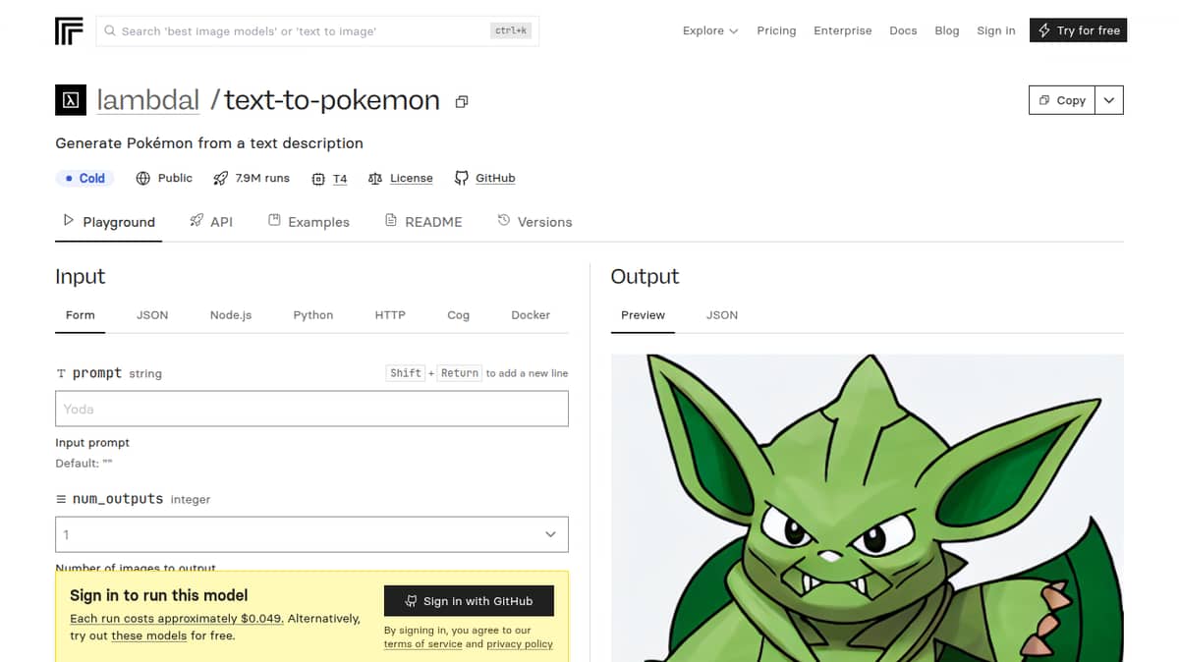Select the Form input tab

pos(81,315)
